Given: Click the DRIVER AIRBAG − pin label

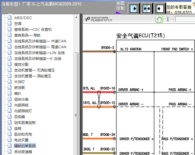Looking at the screenshot, I should click(131, 104).
